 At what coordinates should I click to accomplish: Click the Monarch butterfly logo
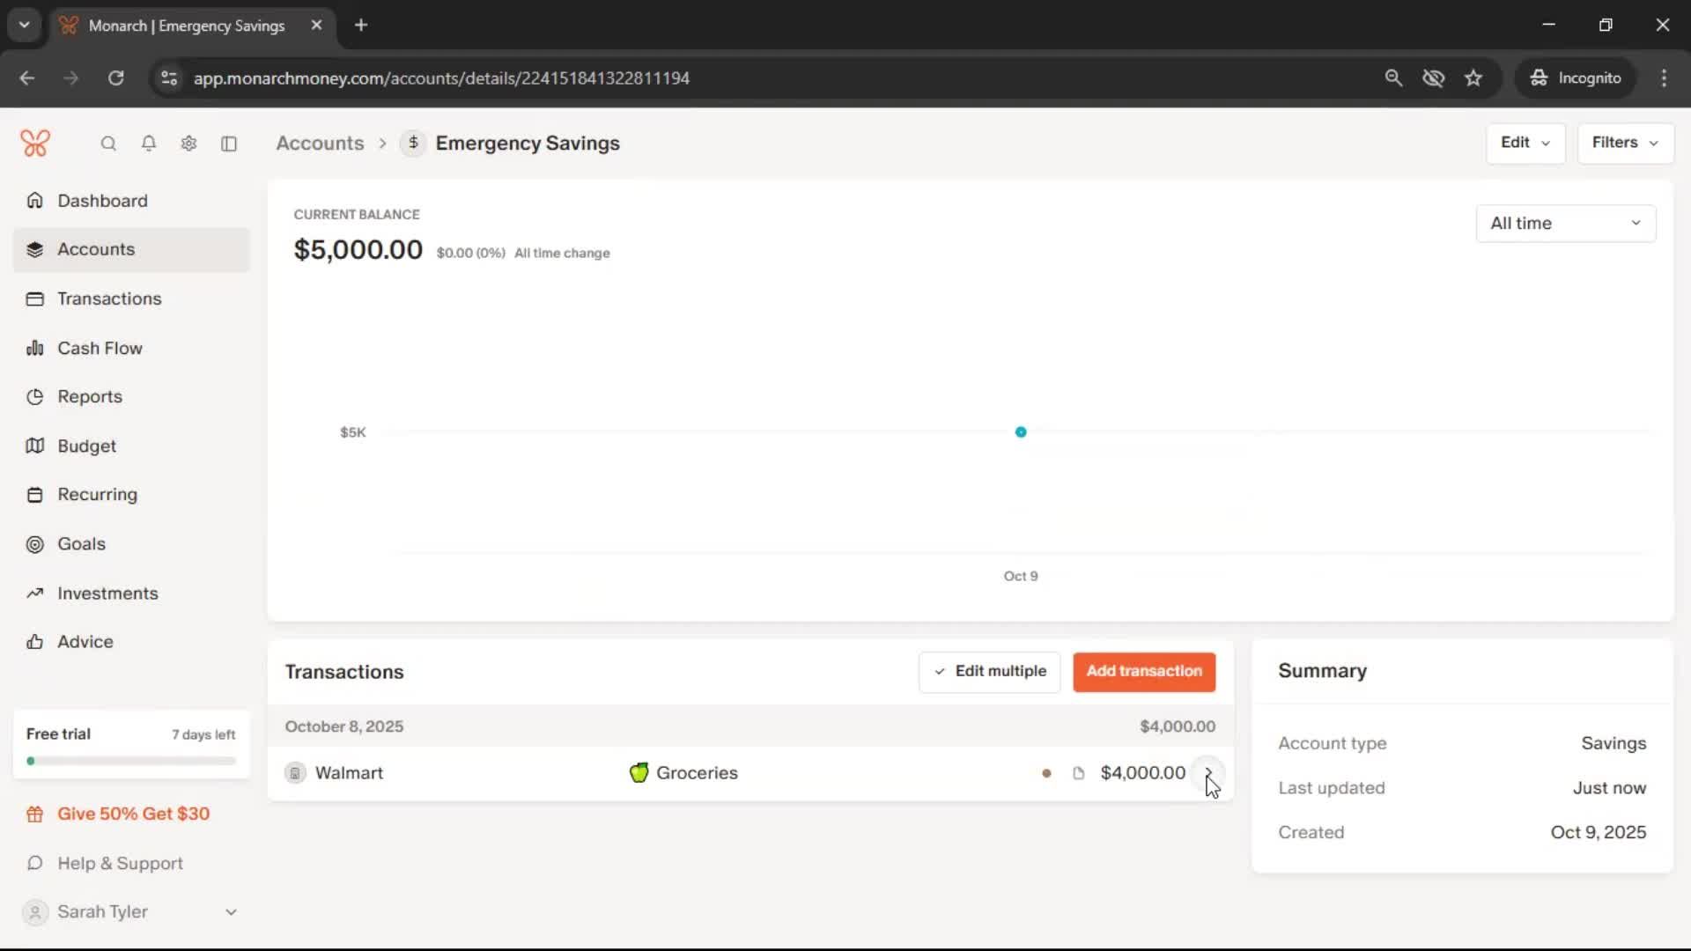click(35, 143)
